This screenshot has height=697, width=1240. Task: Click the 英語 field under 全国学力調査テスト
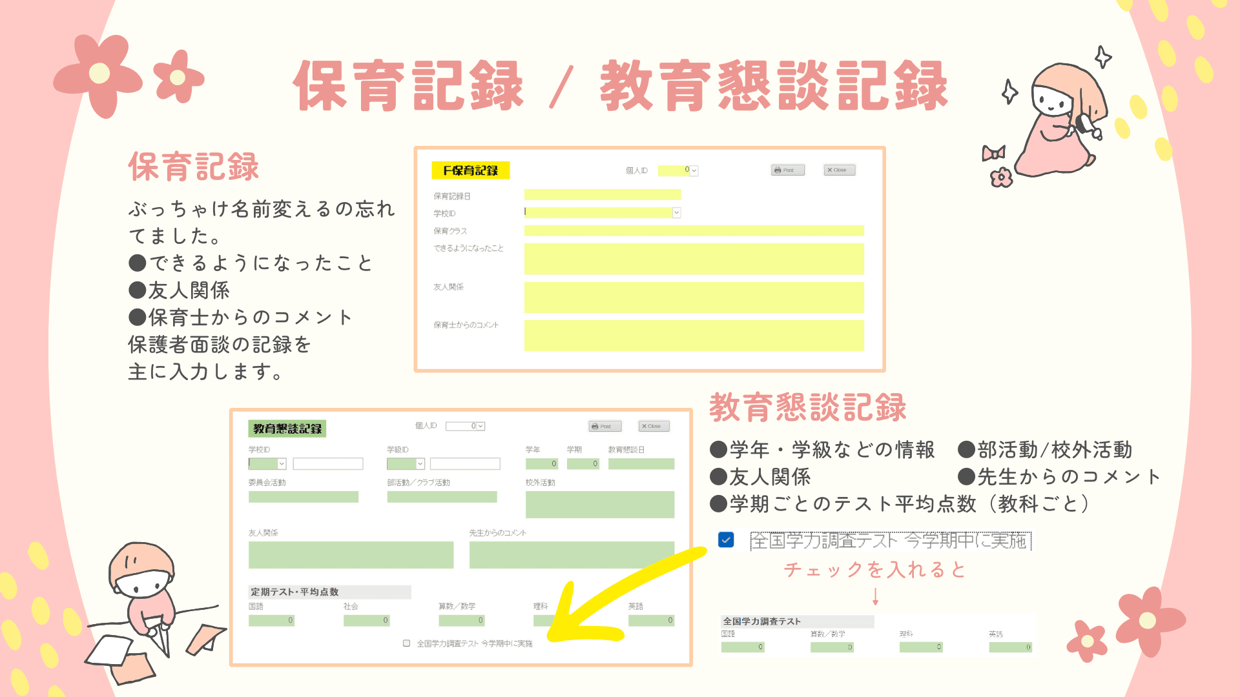click(1011, 647)
